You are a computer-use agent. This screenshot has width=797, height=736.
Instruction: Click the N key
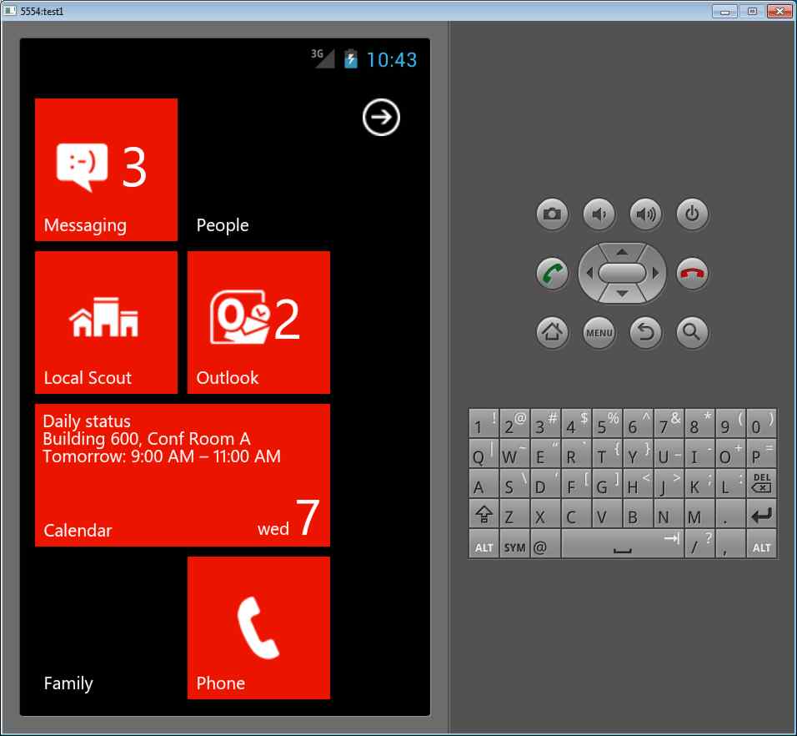pyautogui.click(x=669, y=514)
